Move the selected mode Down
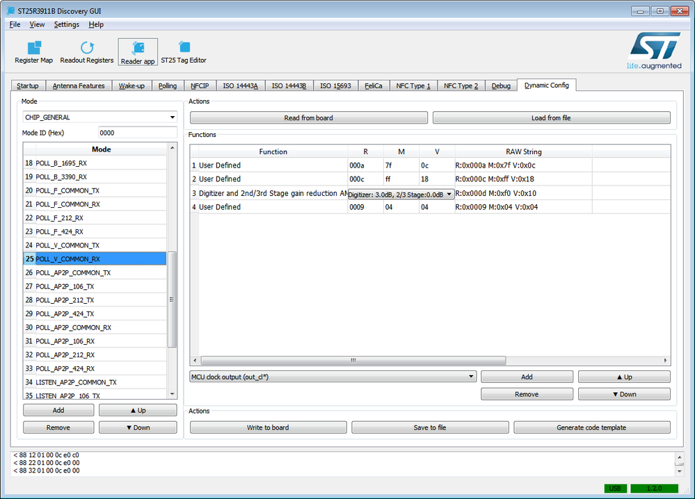Screen dimensions: 695x499 pyautogui.click(x=138, y=427)
